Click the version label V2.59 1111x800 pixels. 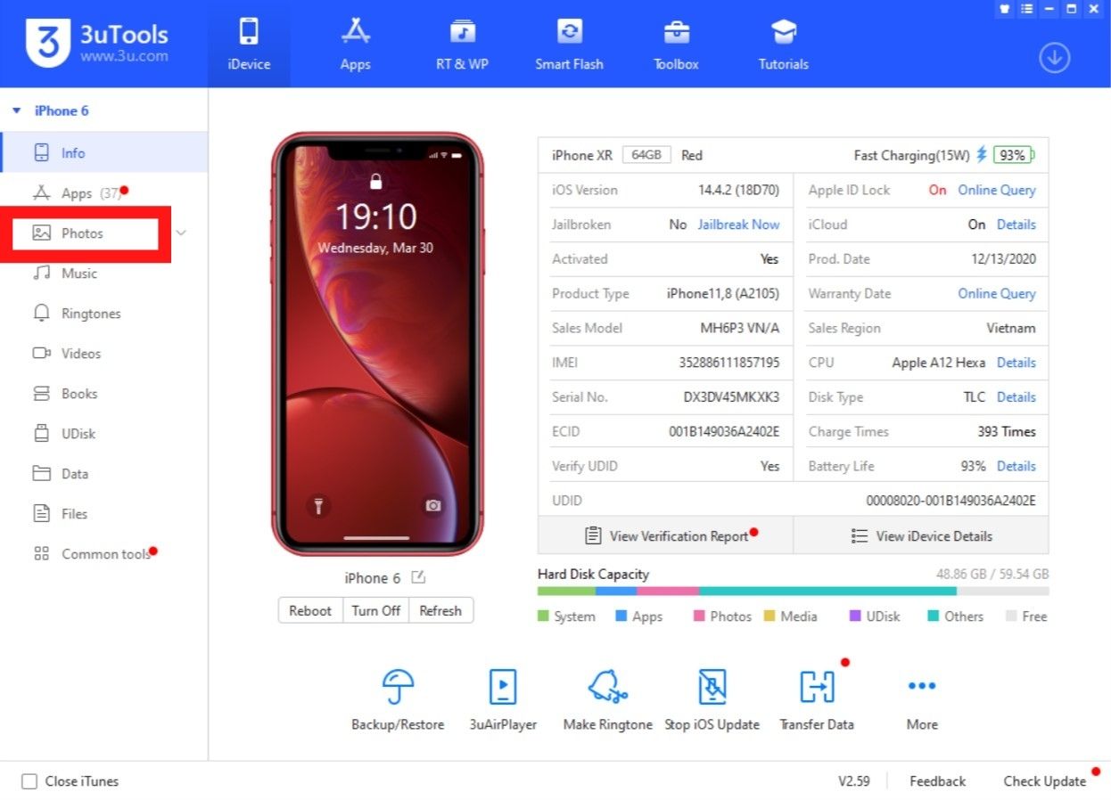(853, 781)
